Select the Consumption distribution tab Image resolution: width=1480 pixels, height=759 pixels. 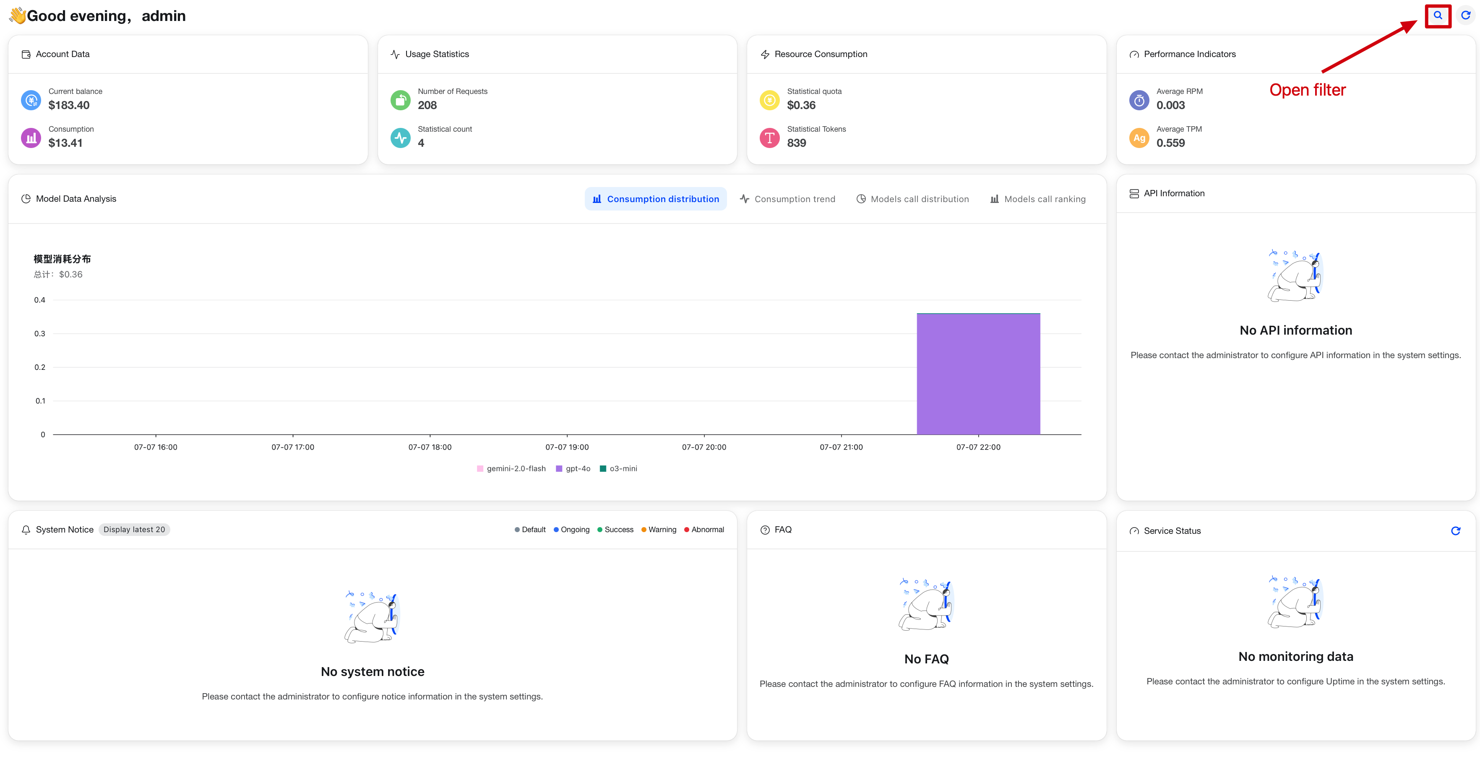point(656,199)
